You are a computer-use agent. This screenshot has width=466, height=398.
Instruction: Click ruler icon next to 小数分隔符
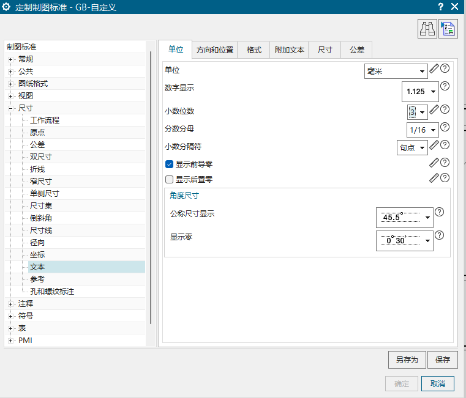434,145
